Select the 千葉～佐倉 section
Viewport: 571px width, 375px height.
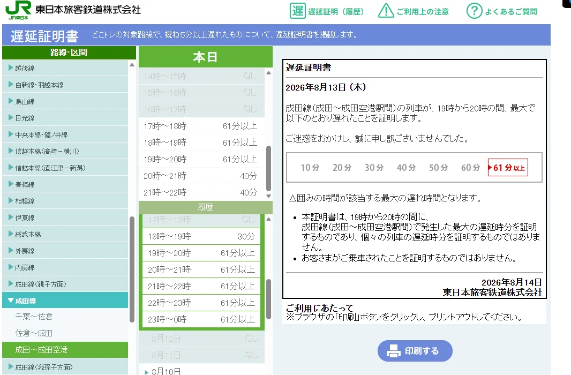(65, 317)
